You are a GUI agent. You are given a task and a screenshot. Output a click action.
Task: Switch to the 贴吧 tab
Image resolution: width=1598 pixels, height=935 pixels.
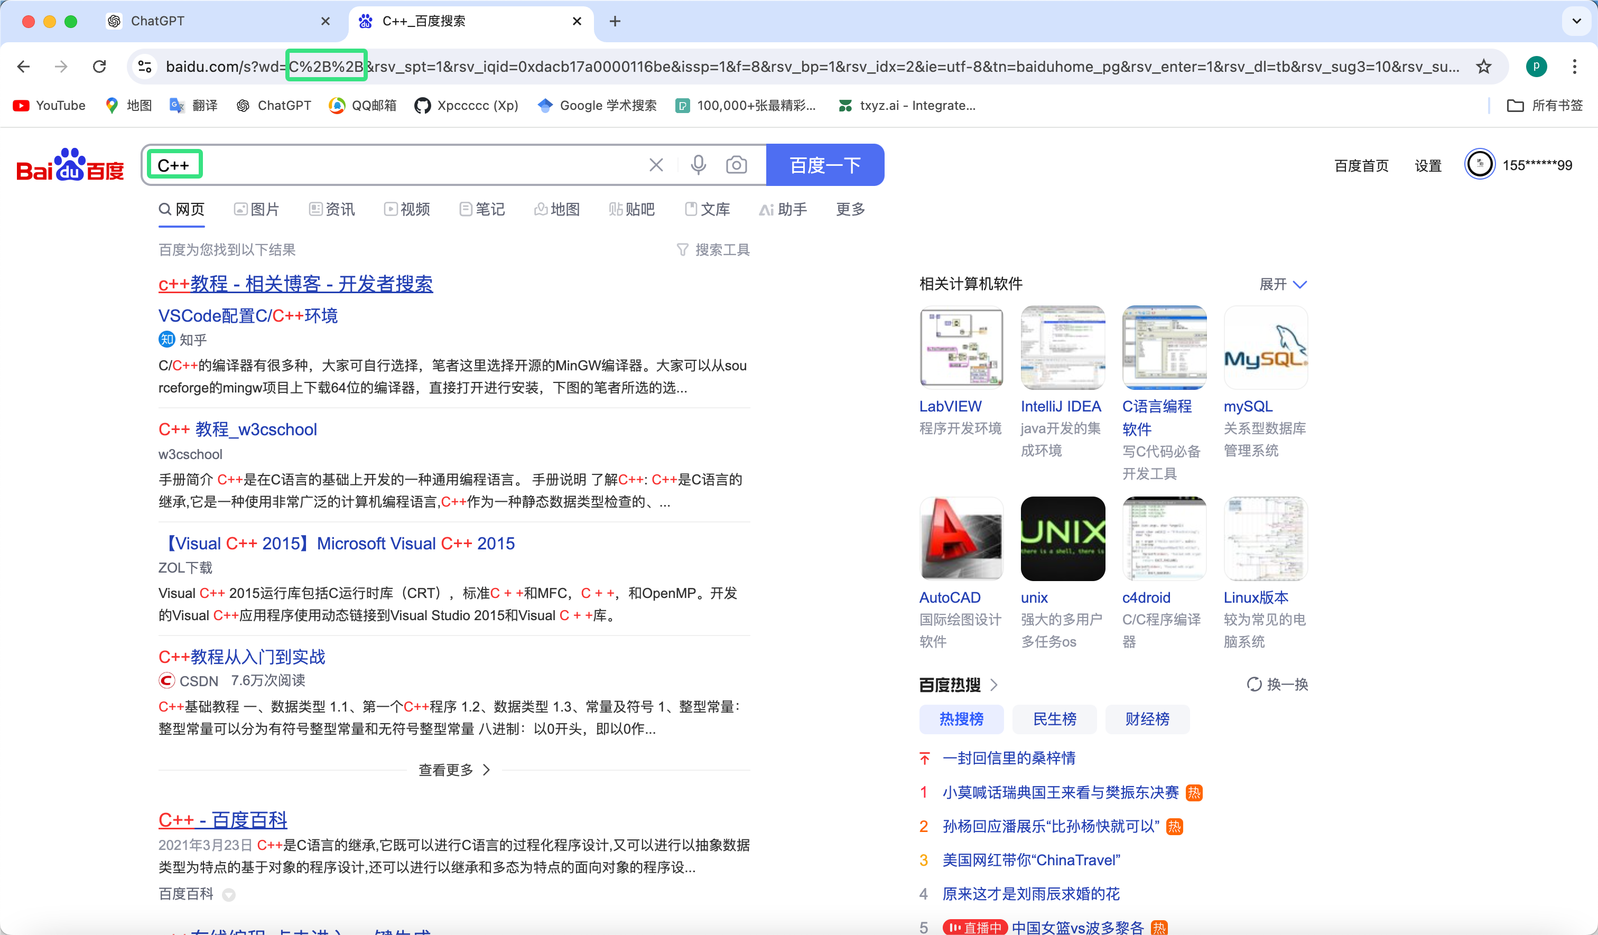(x=631, y=209)
